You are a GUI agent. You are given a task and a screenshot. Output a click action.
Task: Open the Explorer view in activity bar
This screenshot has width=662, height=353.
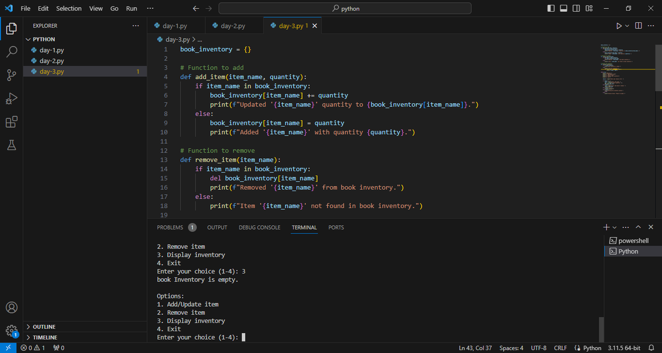pos(11,28)
